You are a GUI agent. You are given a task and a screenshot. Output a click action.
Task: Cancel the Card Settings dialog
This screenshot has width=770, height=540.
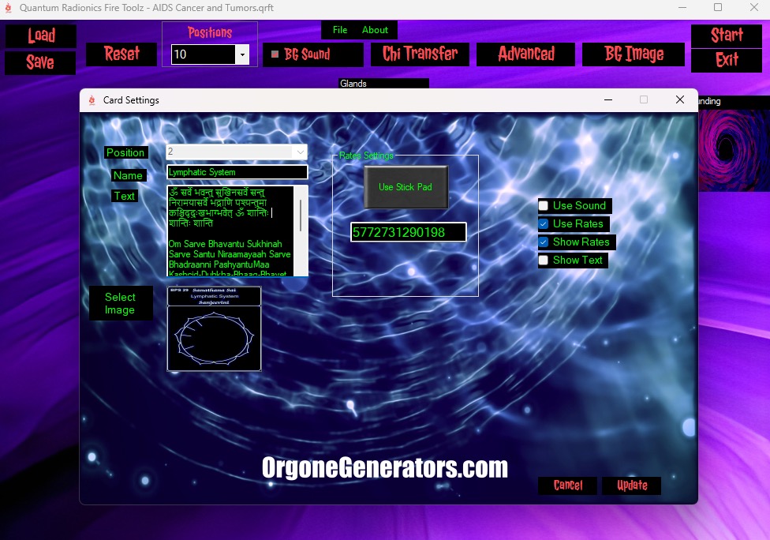pos(568,486)
